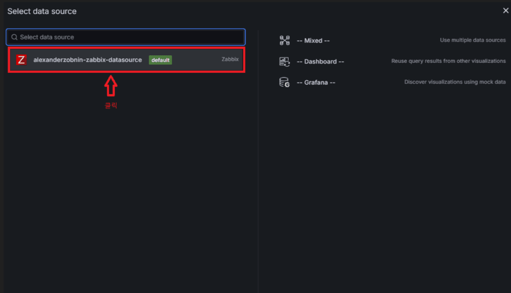Click the "Select data source" dialog title
The width and height of the screenshot is (511, 293).
point(42,11)
